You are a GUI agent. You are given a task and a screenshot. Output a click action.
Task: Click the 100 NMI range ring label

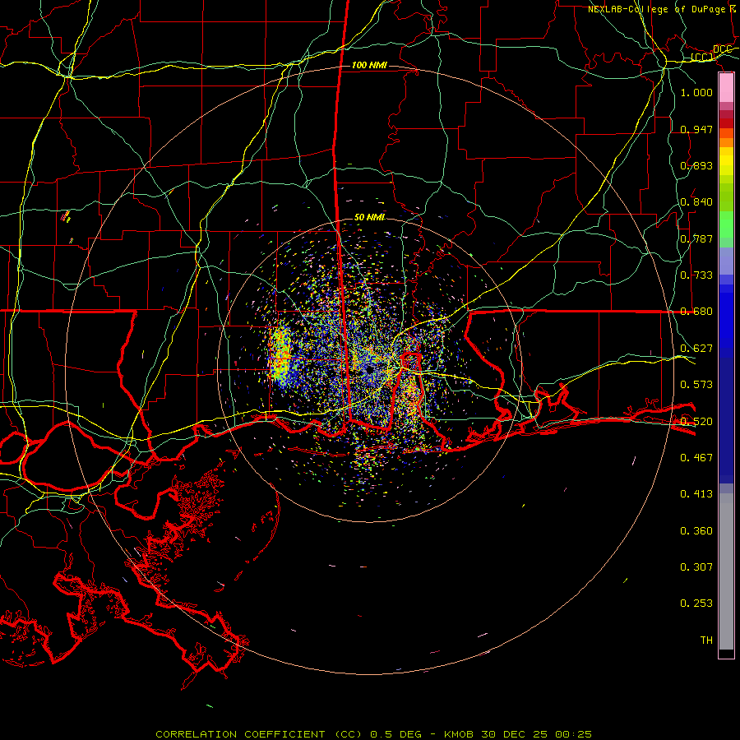pyautogui.click(x=369, y=65)
